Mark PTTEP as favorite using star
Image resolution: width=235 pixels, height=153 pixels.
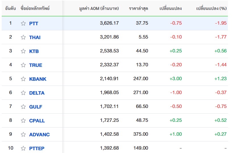coord(23,148)
